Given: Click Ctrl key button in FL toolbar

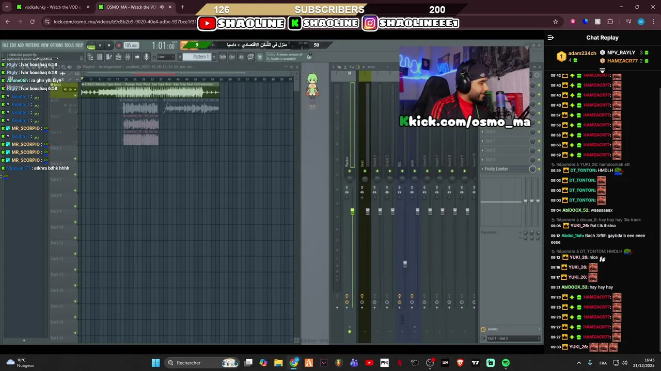Looking at the screenshot, I should pyautogui.click(x=232, y=57).
